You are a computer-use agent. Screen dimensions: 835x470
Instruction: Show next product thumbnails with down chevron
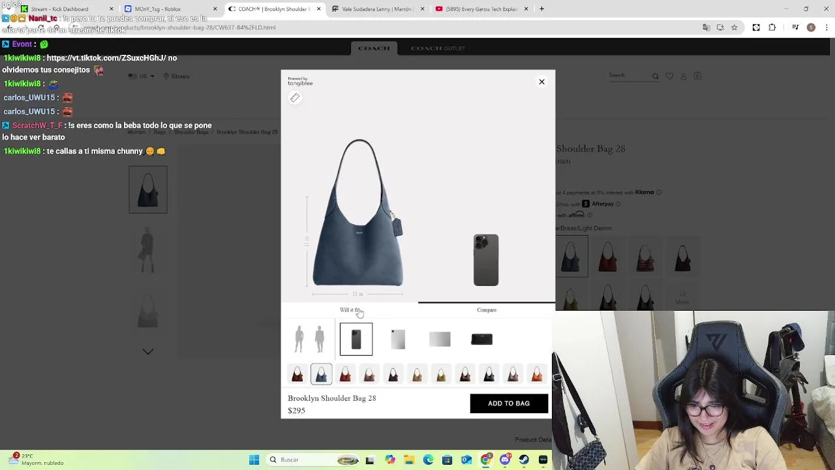tap(148, 351)
